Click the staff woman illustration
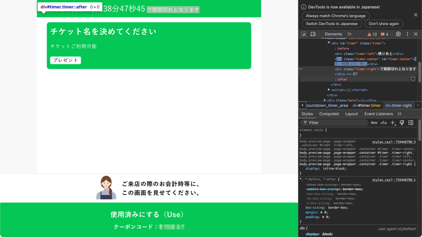Viewport: 422px width, 237px height. point(106,188)
